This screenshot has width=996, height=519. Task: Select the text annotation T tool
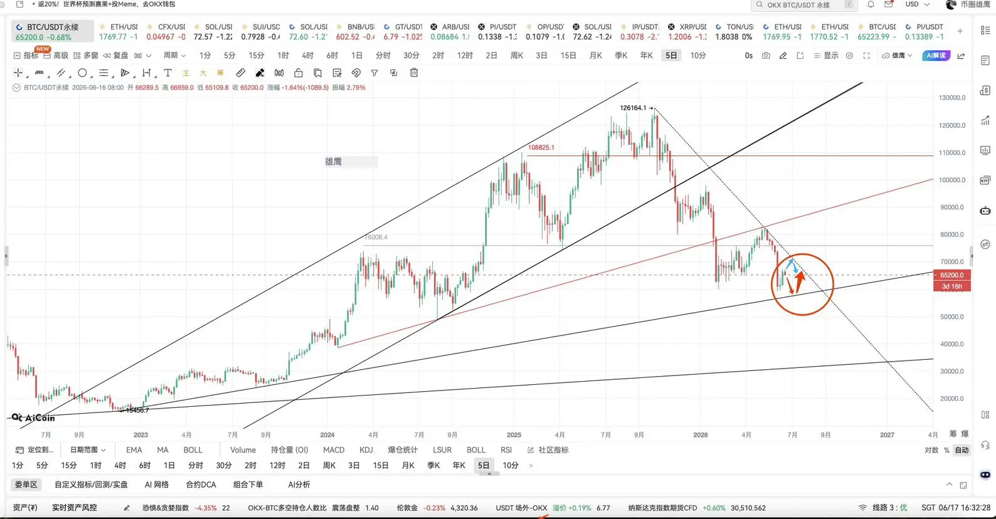click(167, 73)
